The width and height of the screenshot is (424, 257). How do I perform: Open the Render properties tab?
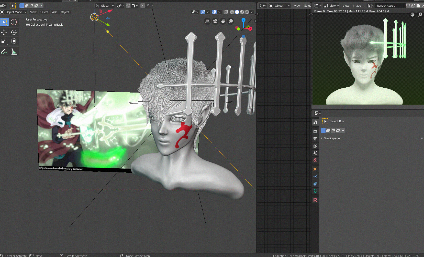pyautogui.click(x=315, y=131)
